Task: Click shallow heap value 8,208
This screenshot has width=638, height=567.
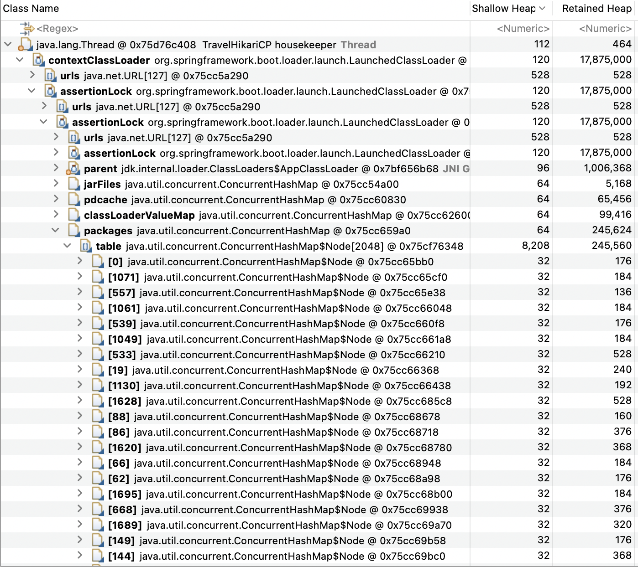Action: pos(536,246)
